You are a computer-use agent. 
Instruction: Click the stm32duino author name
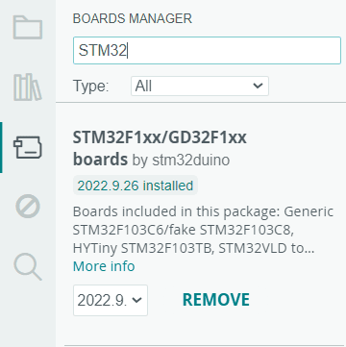tap(191, 161)
